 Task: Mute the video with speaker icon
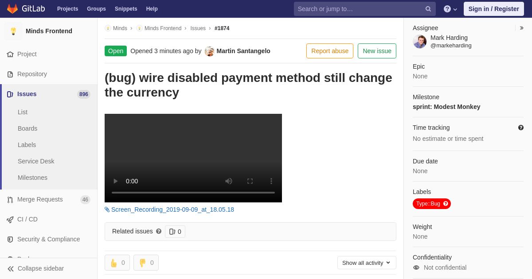pyautogui.click(x=229, y=181)
